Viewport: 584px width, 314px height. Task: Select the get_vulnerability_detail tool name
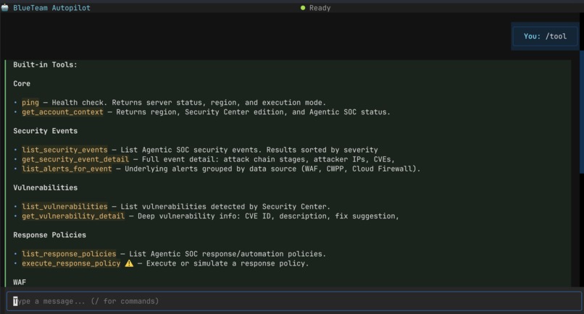(73, 216)
